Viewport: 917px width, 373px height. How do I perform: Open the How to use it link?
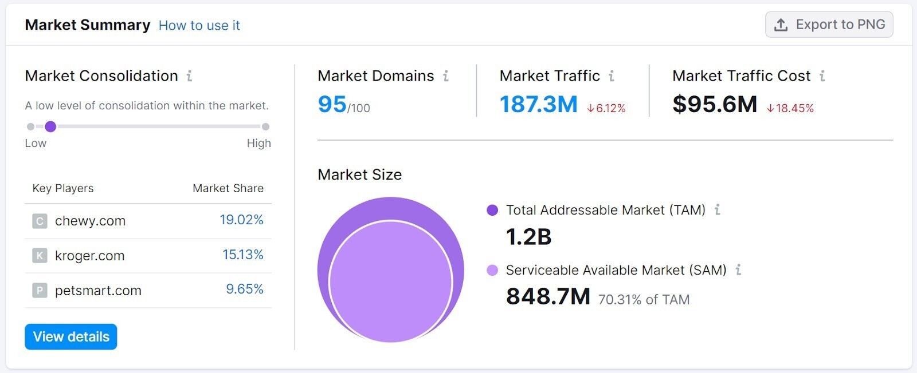click(199, 25)
